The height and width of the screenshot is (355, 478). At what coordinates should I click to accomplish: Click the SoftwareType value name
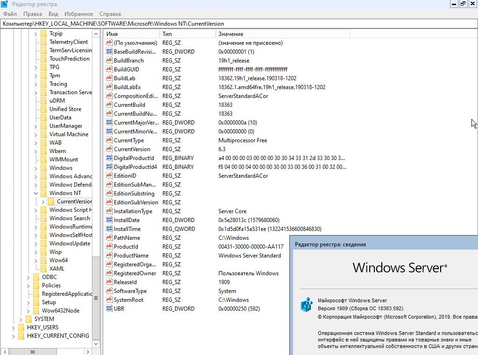coord(130,291)
